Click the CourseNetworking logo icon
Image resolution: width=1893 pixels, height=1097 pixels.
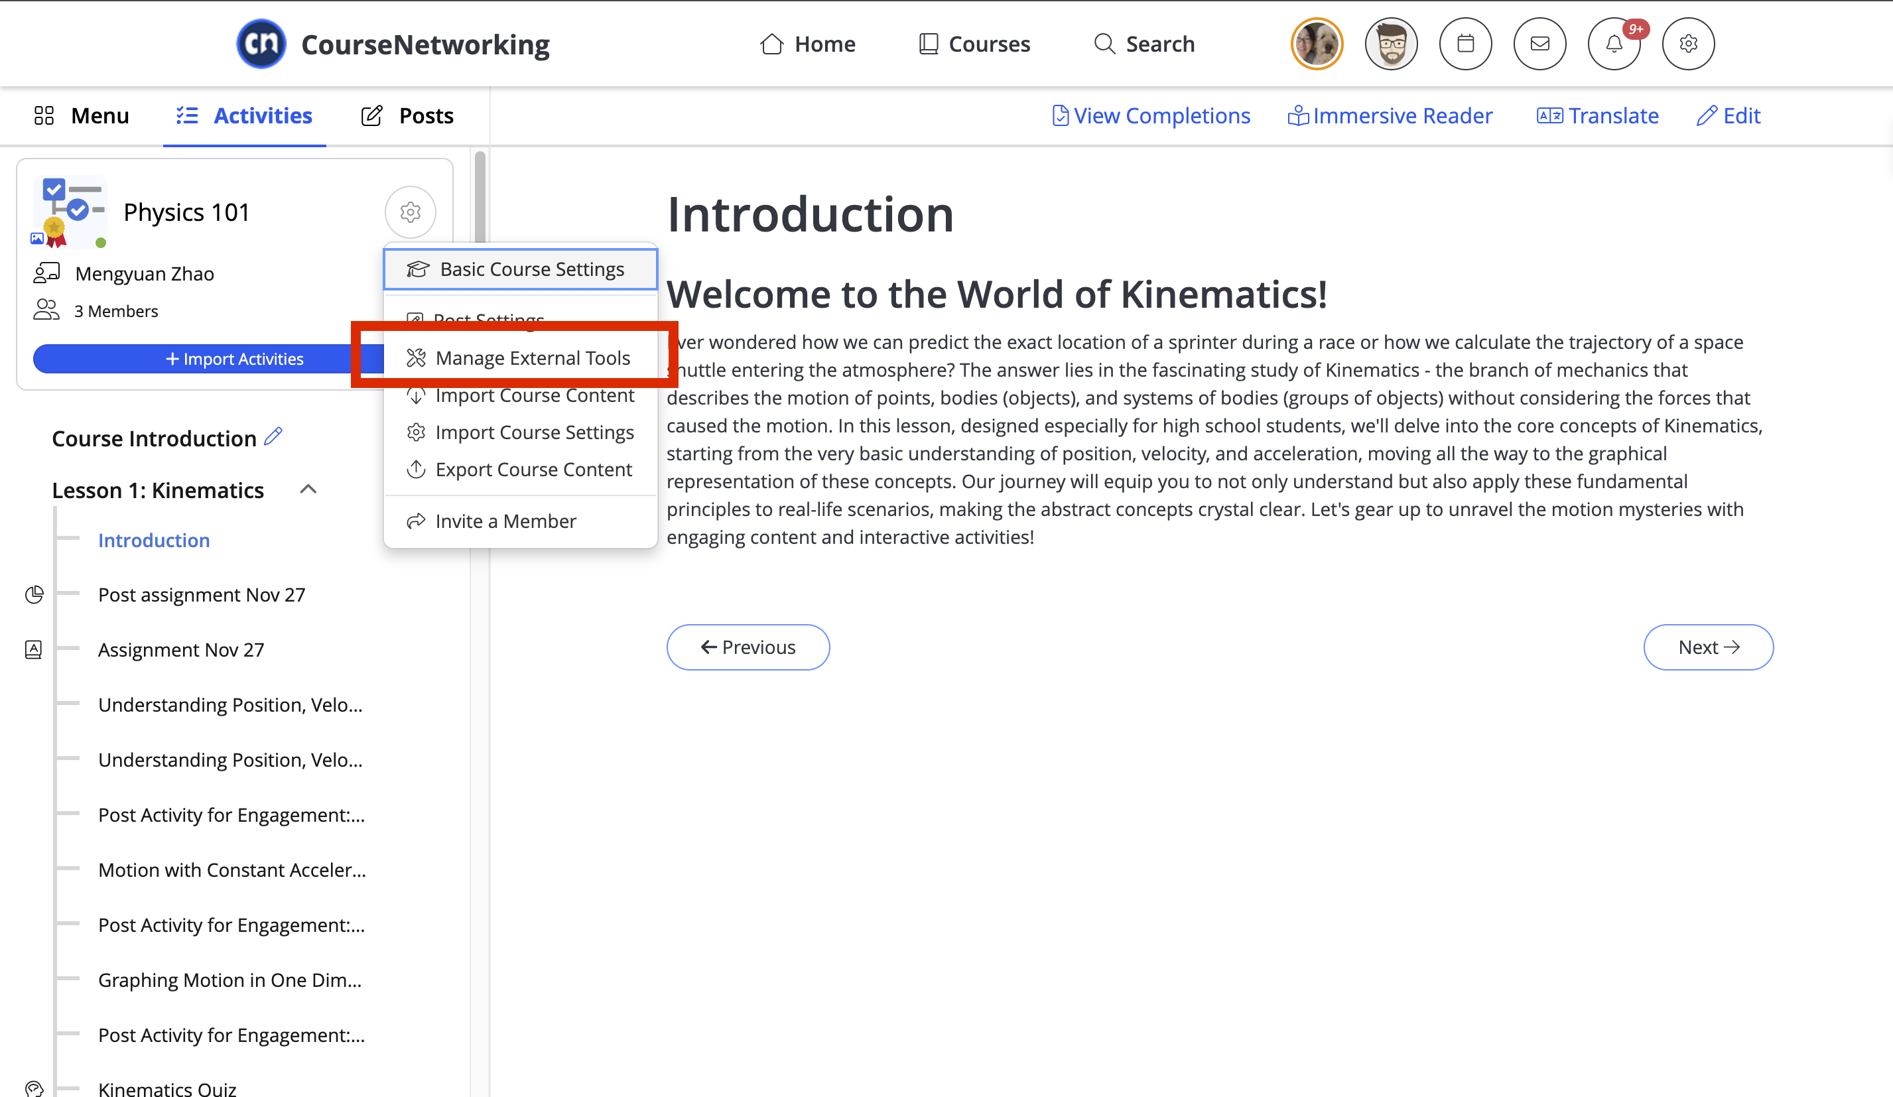click(x=261, y=44)
